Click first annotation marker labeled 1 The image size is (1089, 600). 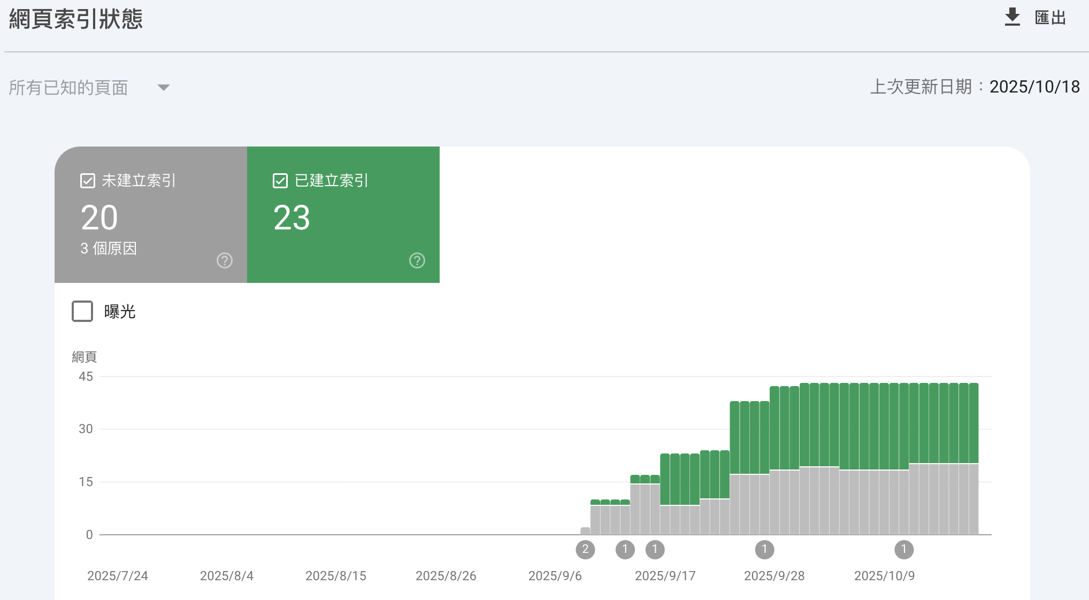[625, 549]
